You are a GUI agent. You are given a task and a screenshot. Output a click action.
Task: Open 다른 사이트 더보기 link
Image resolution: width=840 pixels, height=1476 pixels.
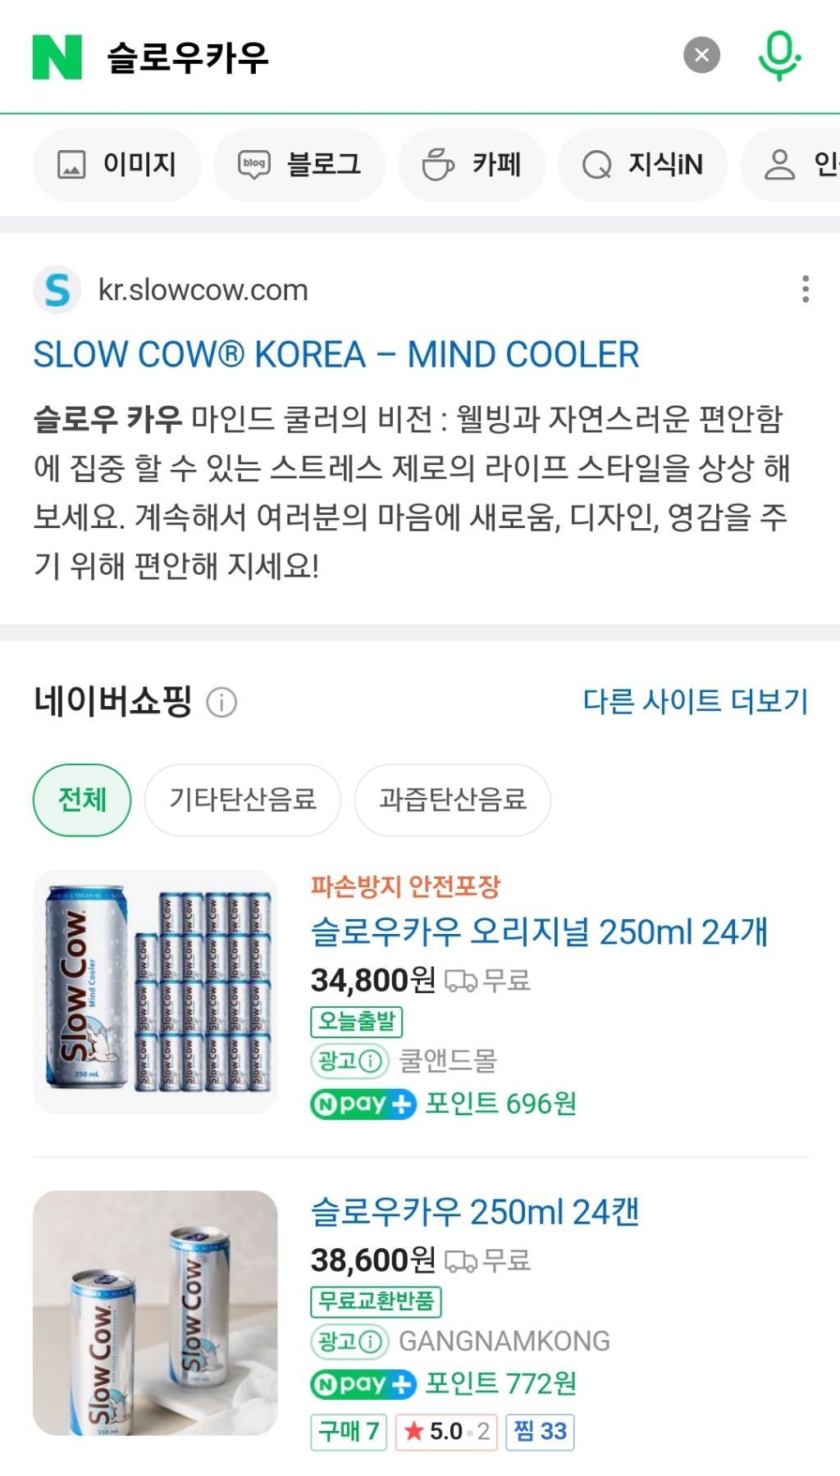695,701
